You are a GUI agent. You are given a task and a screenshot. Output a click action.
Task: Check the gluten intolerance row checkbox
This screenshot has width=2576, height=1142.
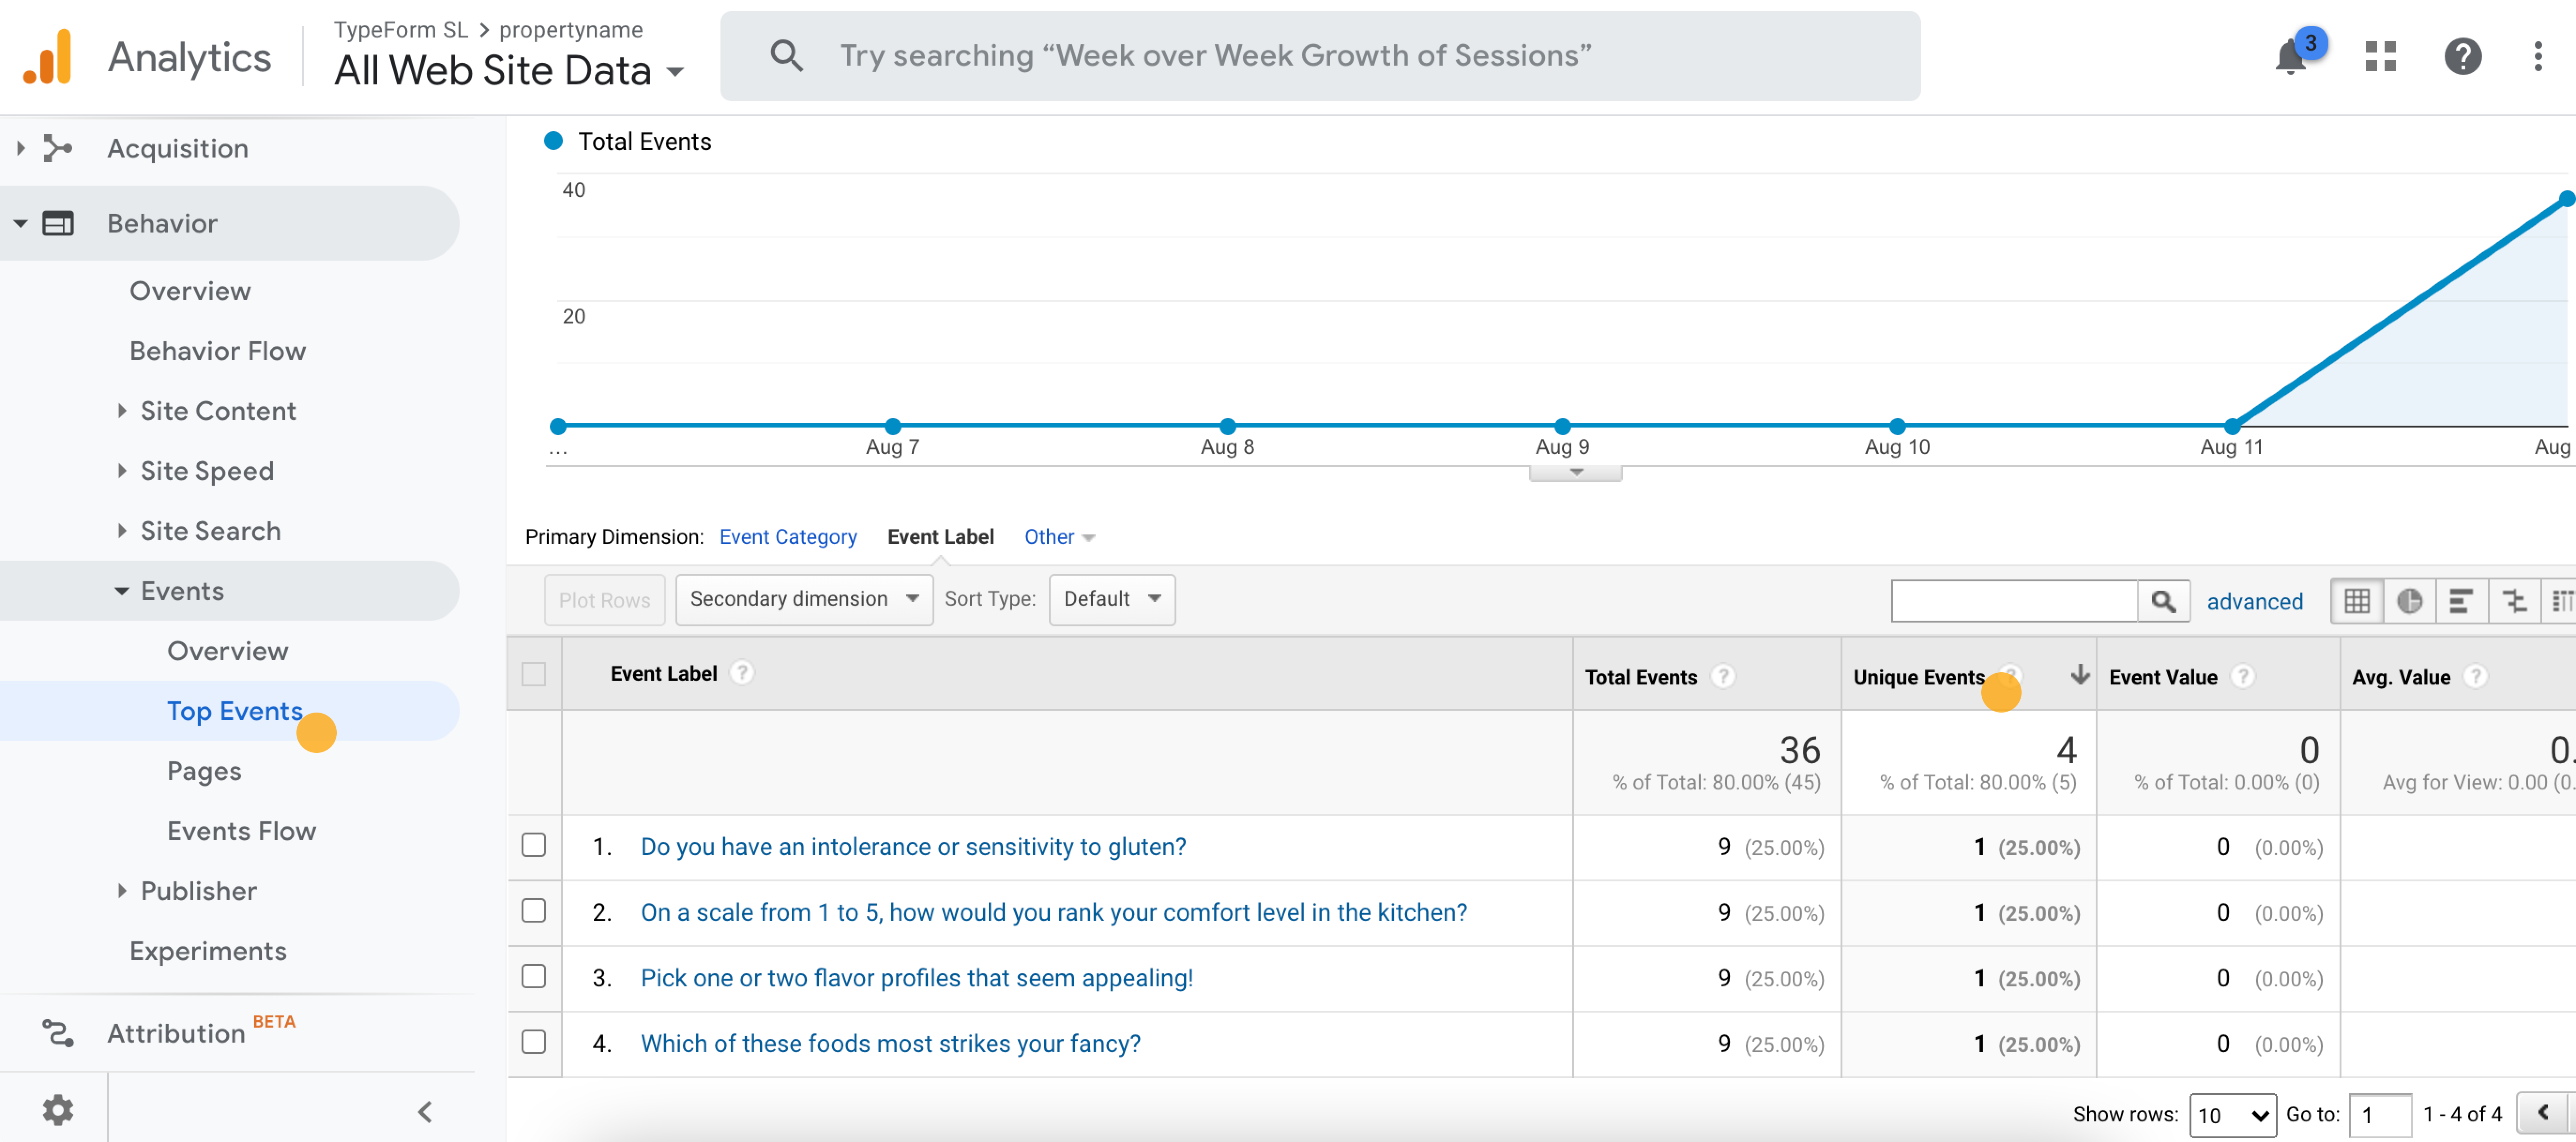coord(534,845)
